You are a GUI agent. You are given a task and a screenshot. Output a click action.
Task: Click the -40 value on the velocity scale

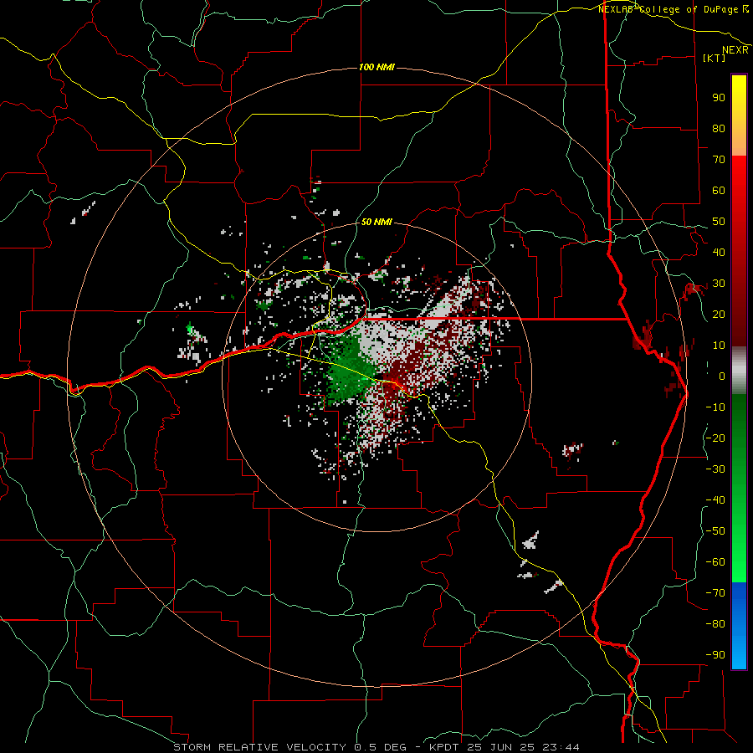click(x=715, y=500)
